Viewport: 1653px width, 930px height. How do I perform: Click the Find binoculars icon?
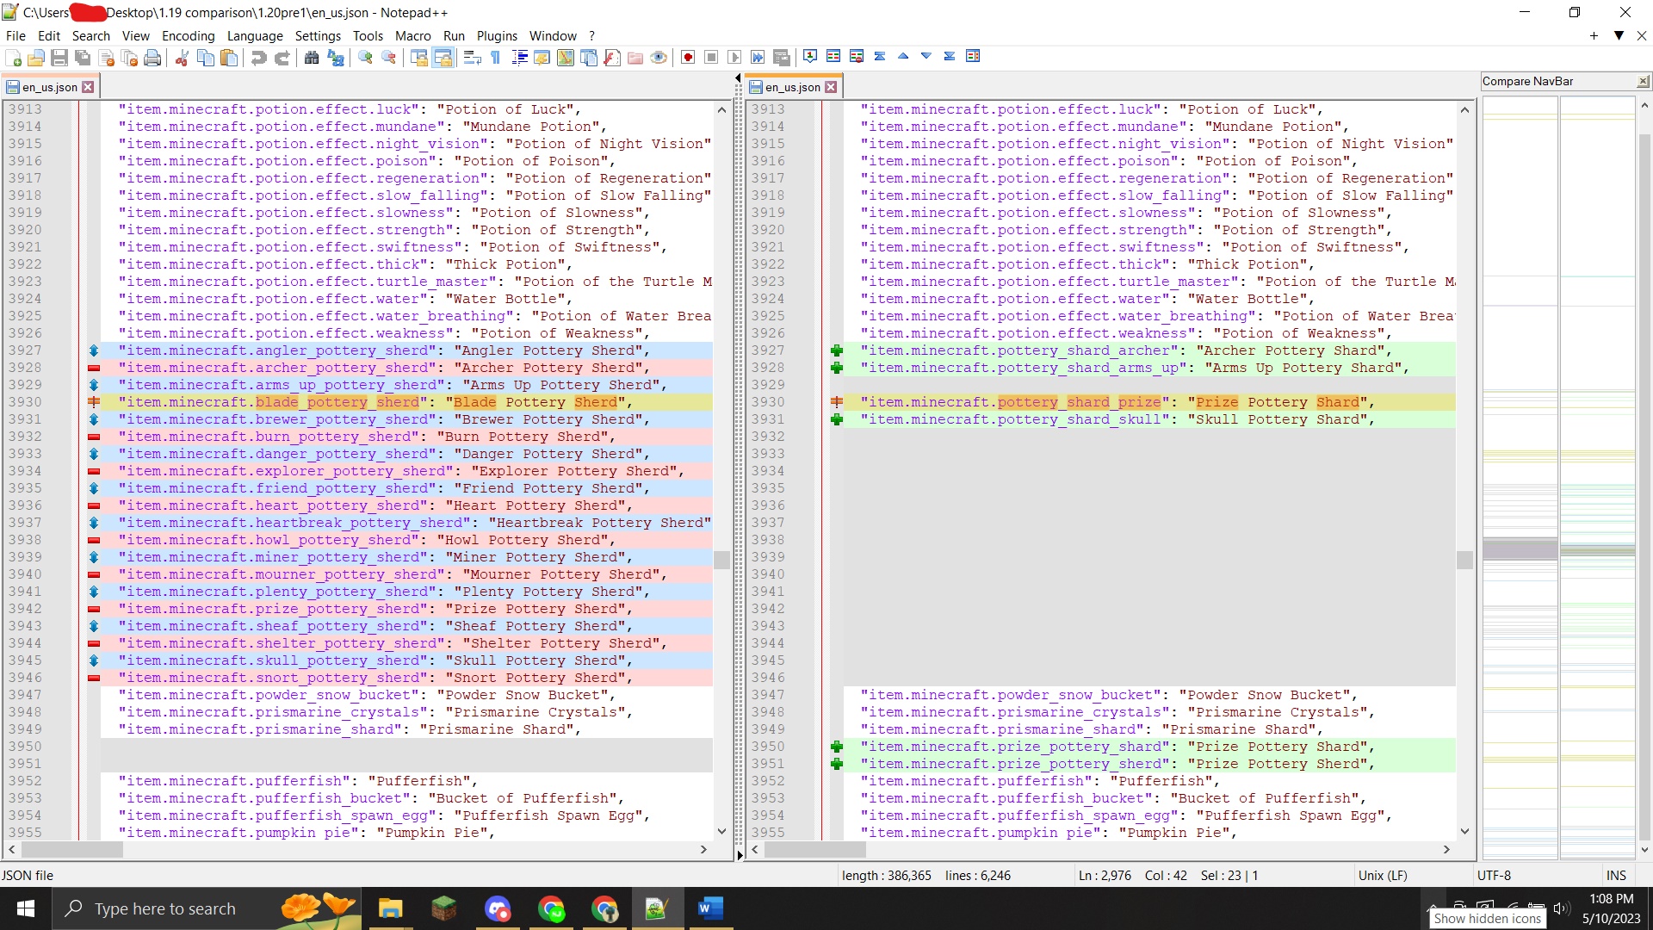pos(312,58)
